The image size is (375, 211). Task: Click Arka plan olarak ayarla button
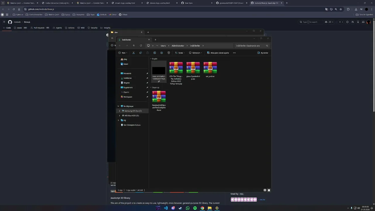tap(218, 53)
